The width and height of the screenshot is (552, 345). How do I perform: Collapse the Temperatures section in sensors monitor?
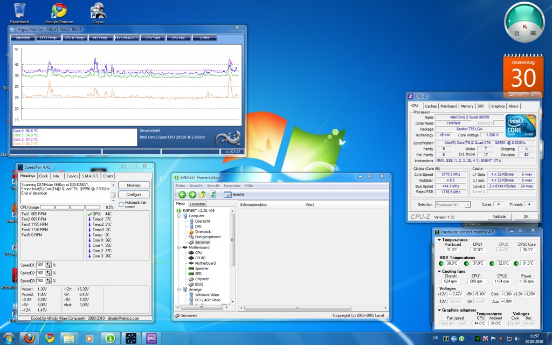point(439,240)
